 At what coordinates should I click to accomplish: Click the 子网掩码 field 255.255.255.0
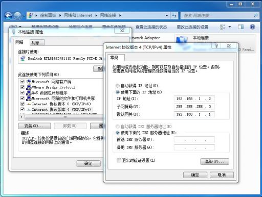[x=194, y=107]
